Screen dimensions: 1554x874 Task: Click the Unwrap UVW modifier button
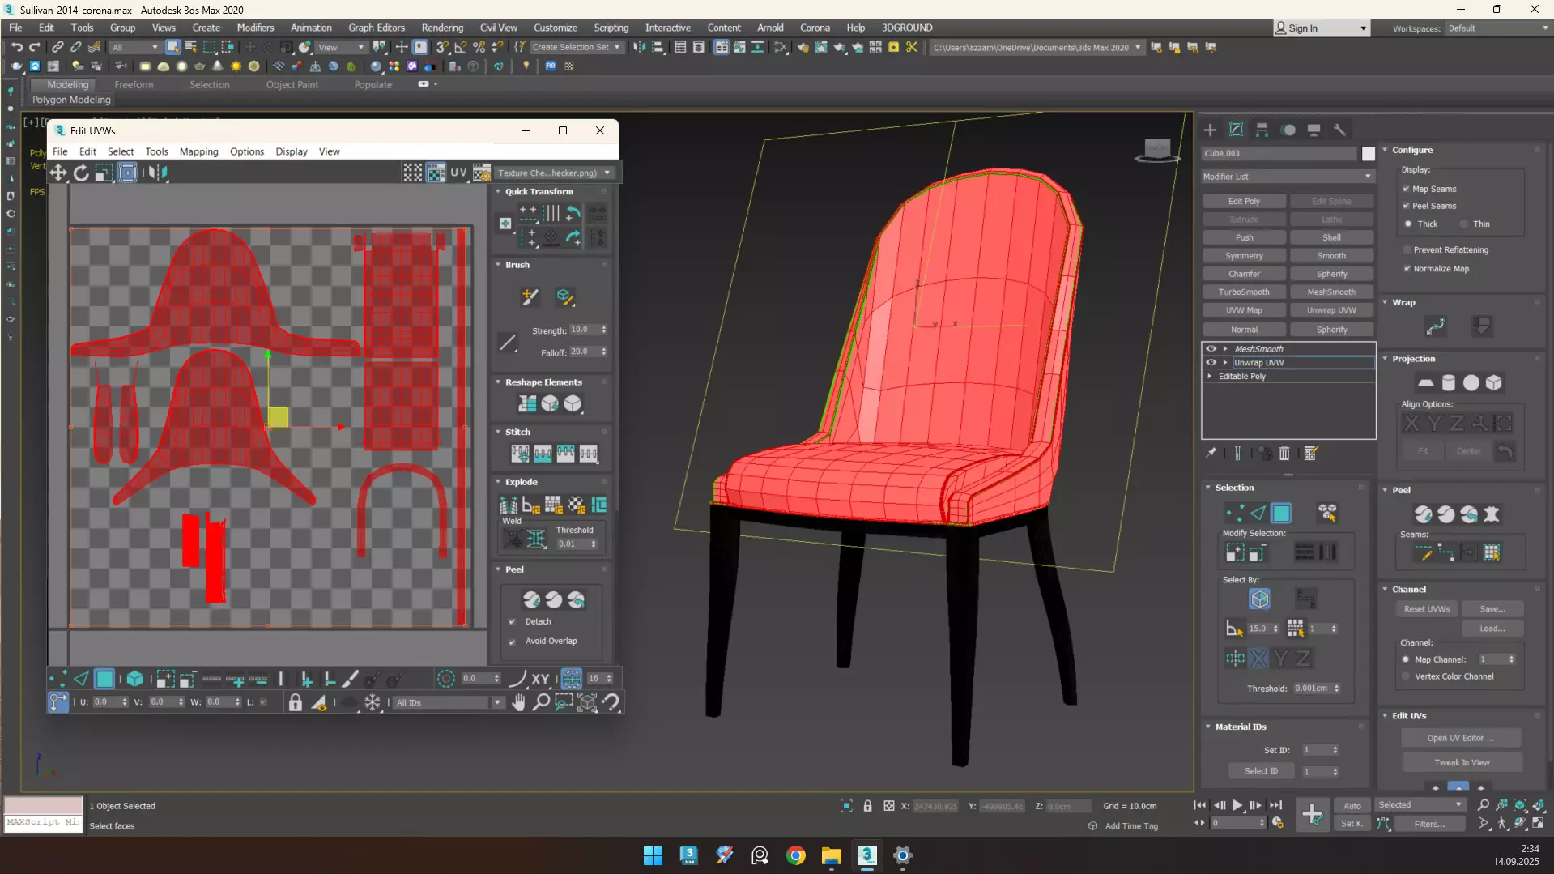(1331, 310)
